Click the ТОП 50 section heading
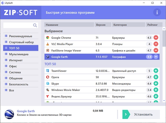The width and height of the screenshot is (166, 123). tap(50, 64)
